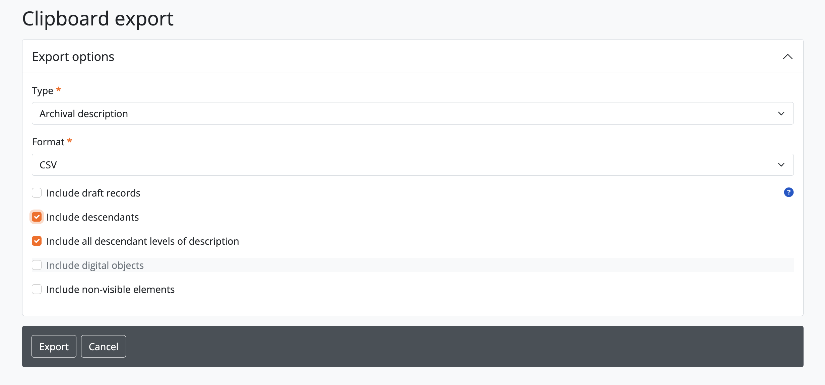Image resolution: width=825 pixels, height=385 pixels.
Task: Enable Include draft records checkbox
Action: [37, 193]
